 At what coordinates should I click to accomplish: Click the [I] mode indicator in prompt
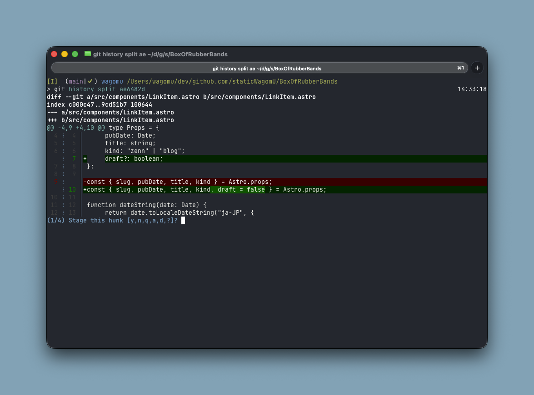point(52,82)
